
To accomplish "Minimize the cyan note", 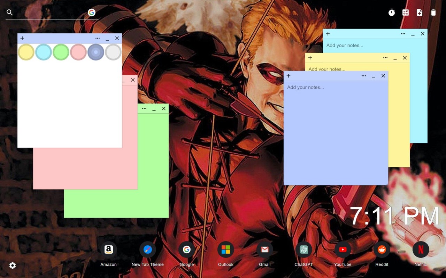I will coord(413,34).
